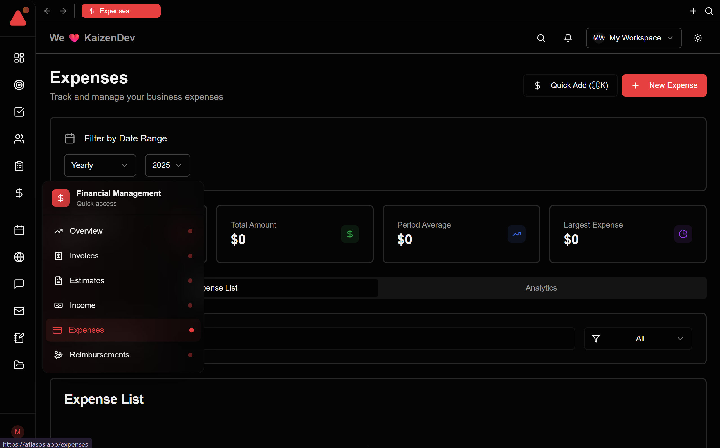Viewport: 720px width, 448px height.
Task: Click the dollar finance icon in sidebar
Action: [x=19, y=193]
